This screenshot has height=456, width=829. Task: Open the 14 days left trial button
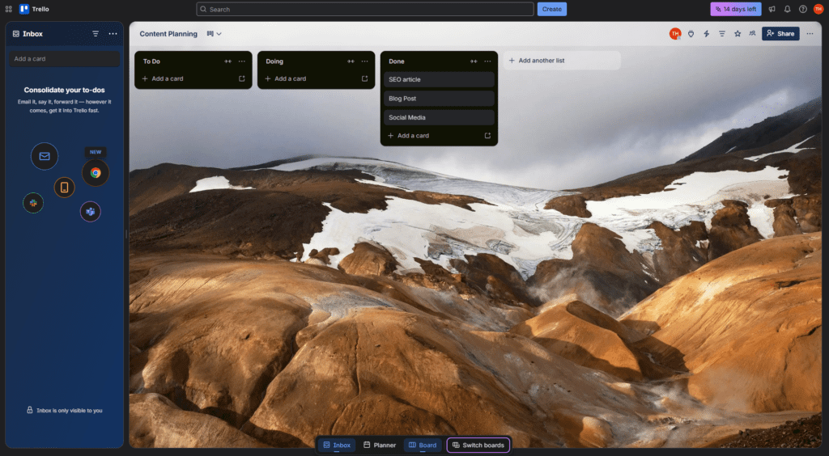pos(735,9)
